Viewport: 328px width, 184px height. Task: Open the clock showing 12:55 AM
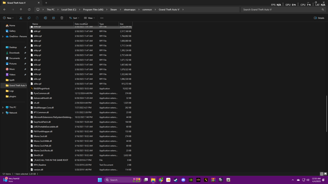click(316, 180)
